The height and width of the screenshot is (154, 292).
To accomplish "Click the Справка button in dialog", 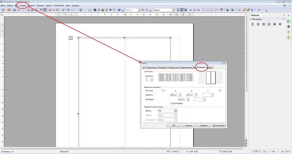I will [x=204, y=125].
